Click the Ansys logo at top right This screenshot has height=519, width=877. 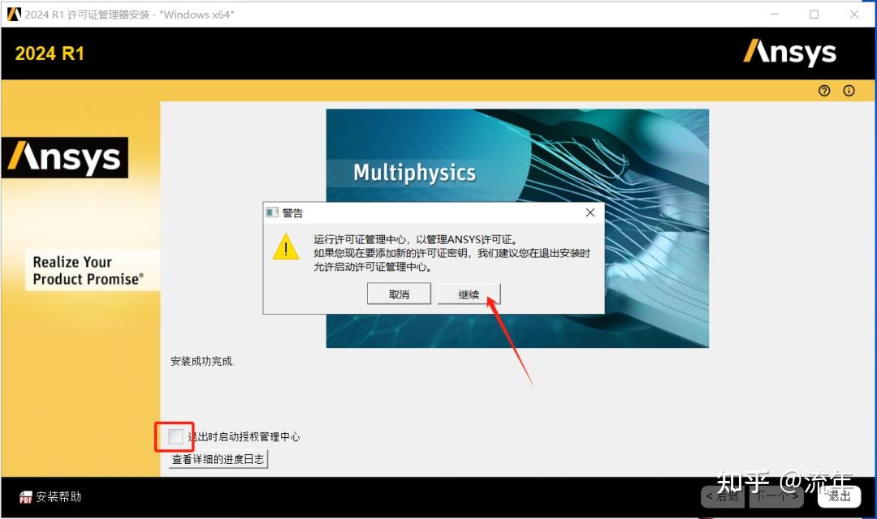[789, 52]
